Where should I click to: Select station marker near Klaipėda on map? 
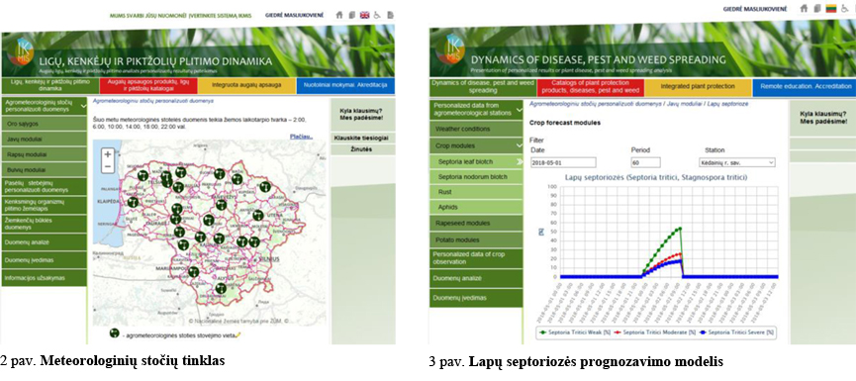(133, 202)
